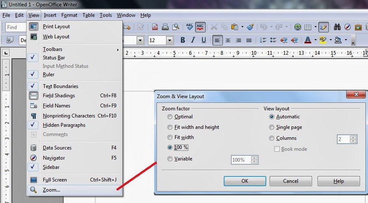Select Fit width and height option

169,127
